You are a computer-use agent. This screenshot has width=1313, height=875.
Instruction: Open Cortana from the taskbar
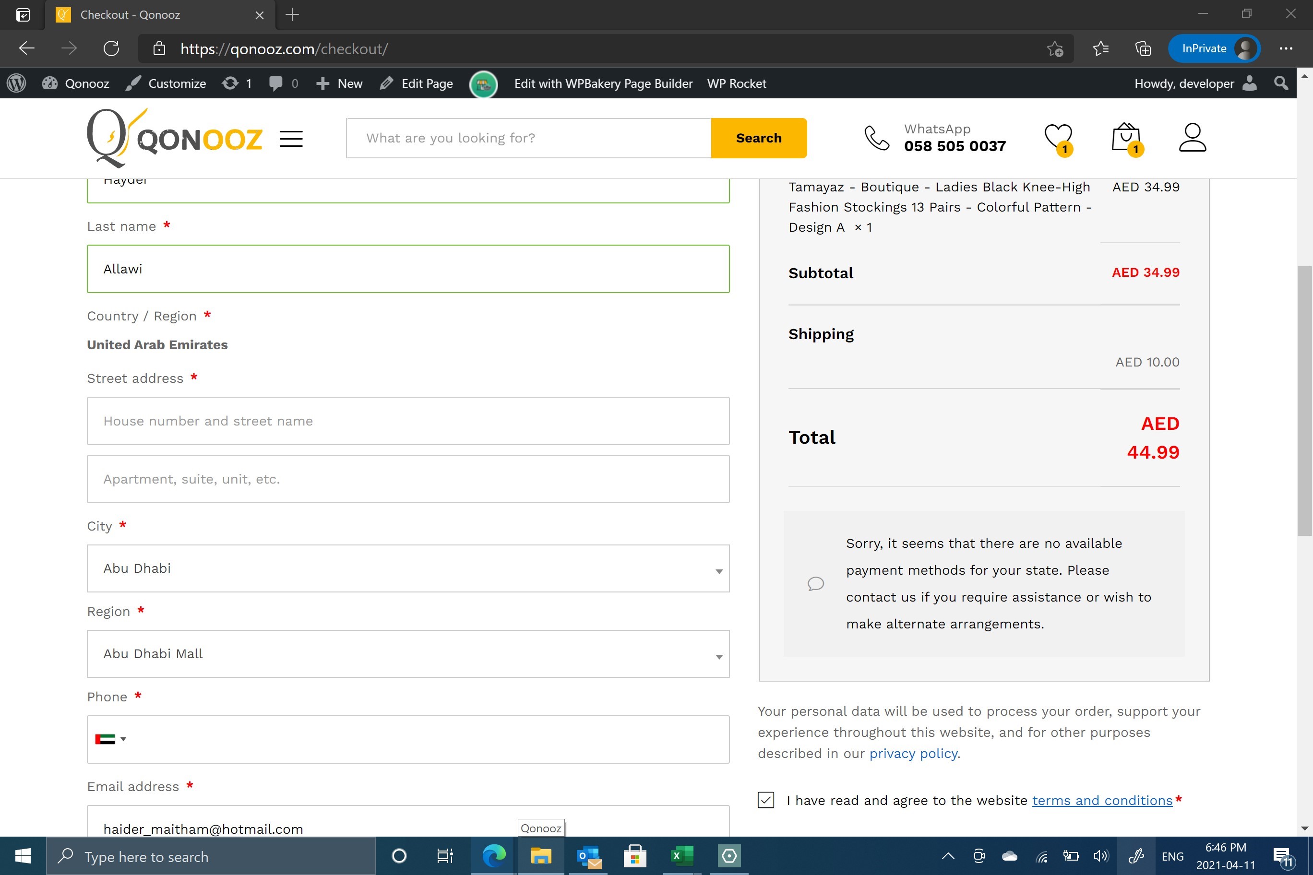399,855
